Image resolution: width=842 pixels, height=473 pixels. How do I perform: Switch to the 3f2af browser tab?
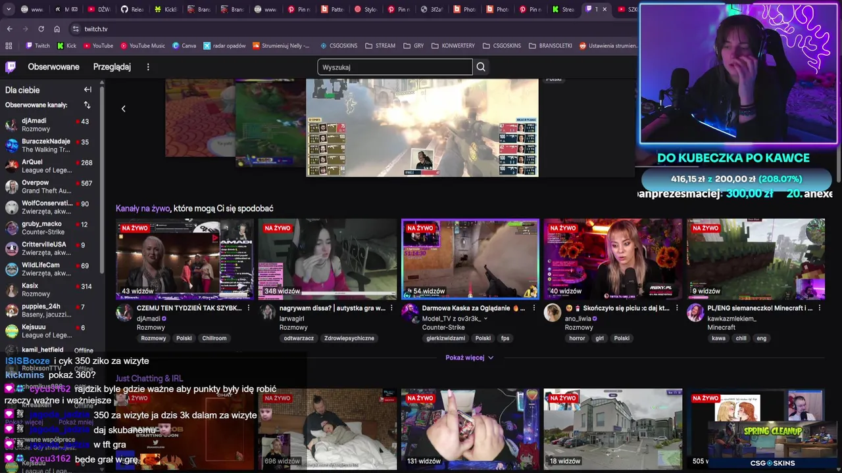(432, 9)
